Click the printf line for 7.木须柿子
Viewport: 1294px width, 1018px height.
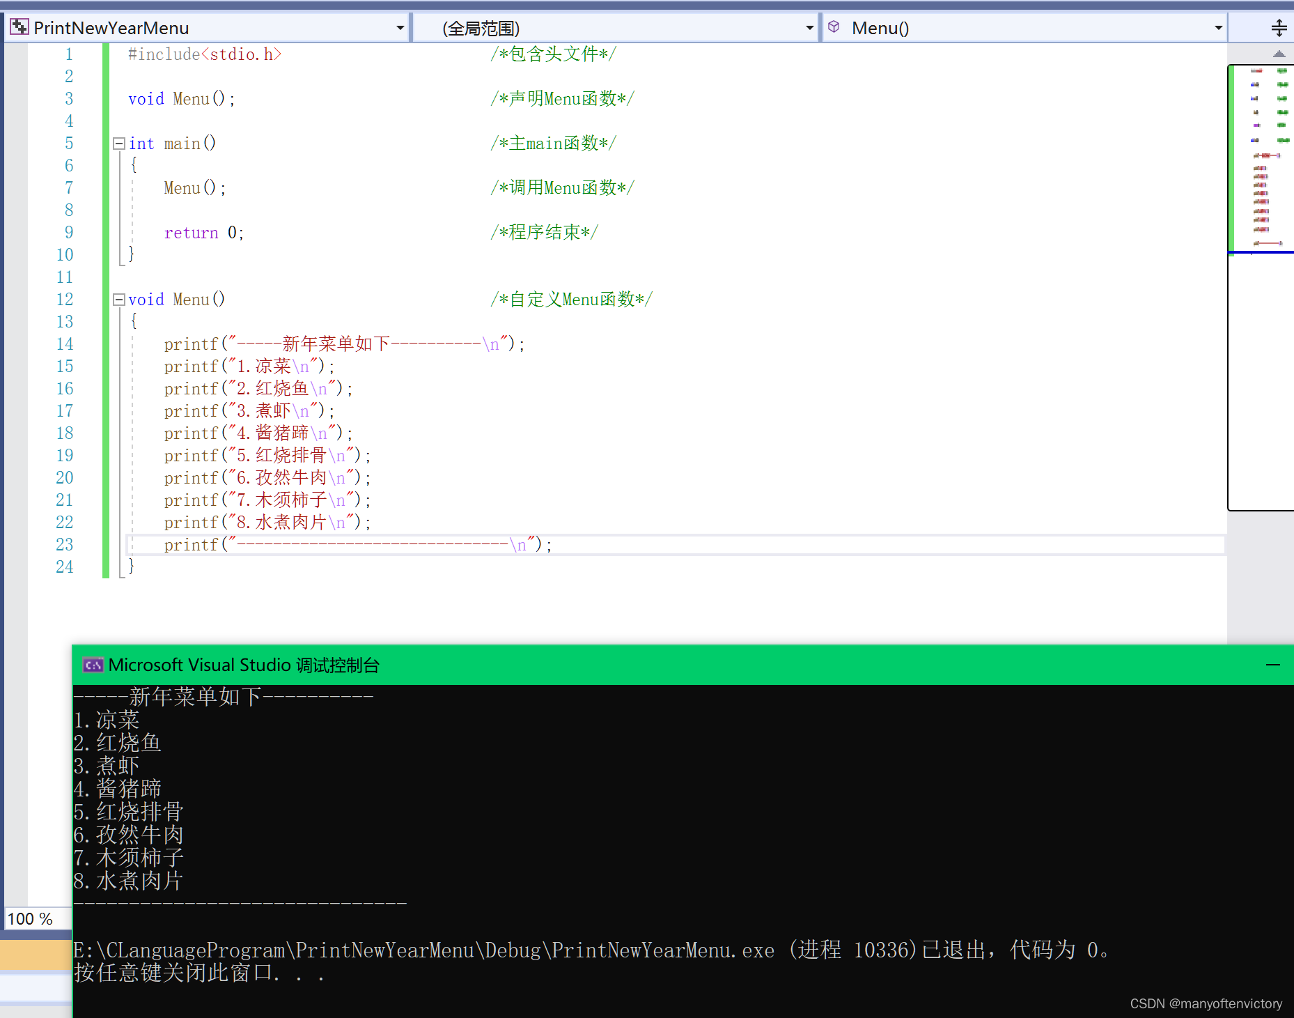267,500
